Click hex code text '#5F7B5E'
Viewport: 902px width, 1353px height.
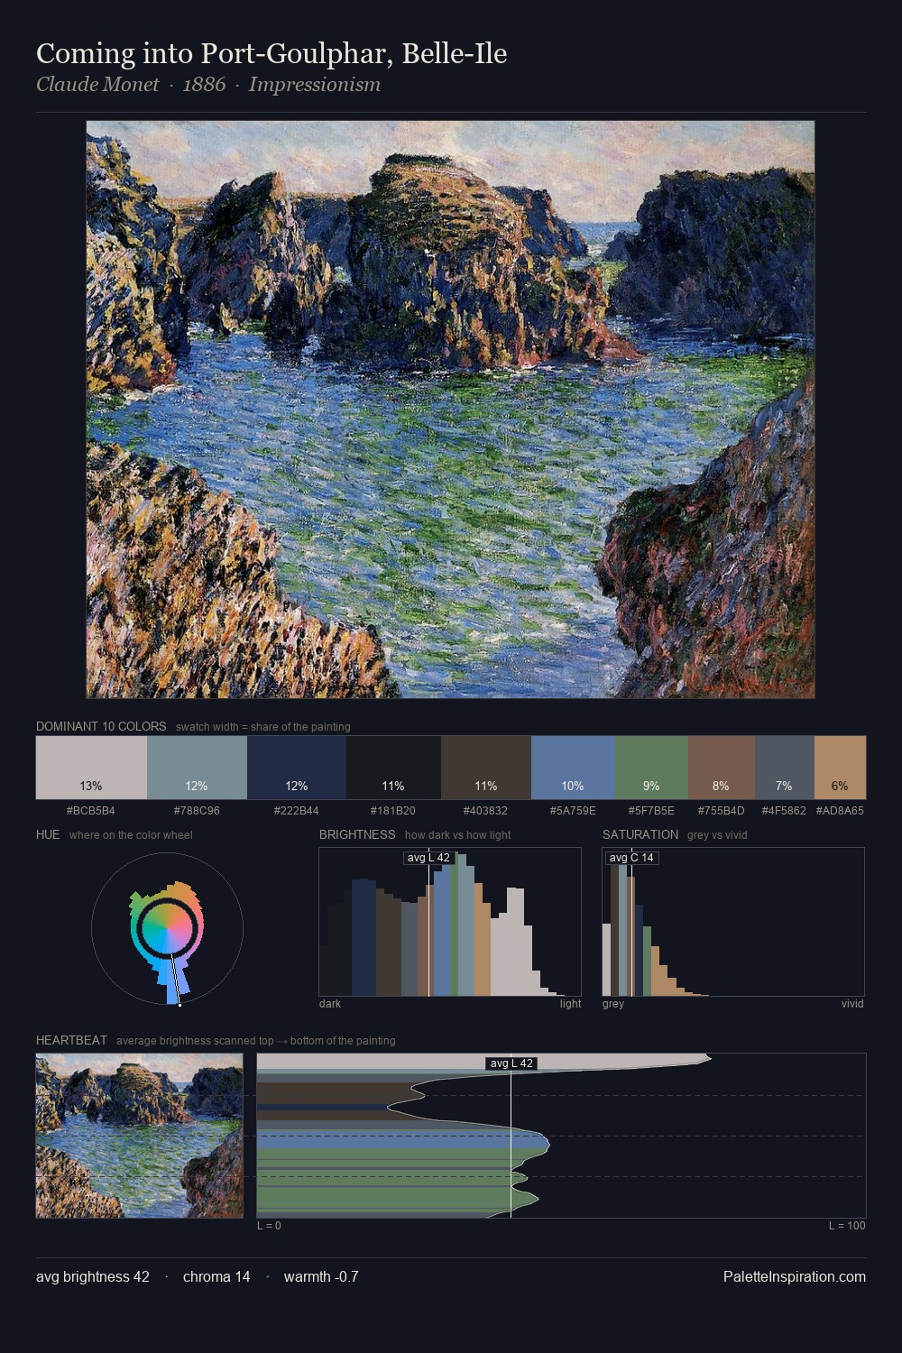651,811
